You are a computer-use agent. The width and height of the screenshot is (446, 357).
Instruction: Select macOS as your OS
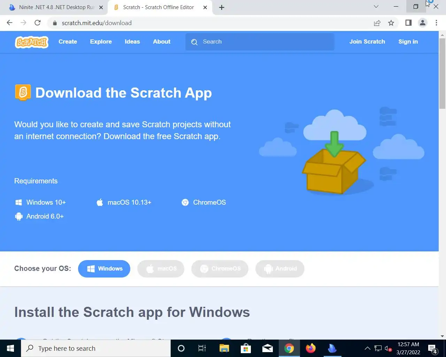coord(161,269)
